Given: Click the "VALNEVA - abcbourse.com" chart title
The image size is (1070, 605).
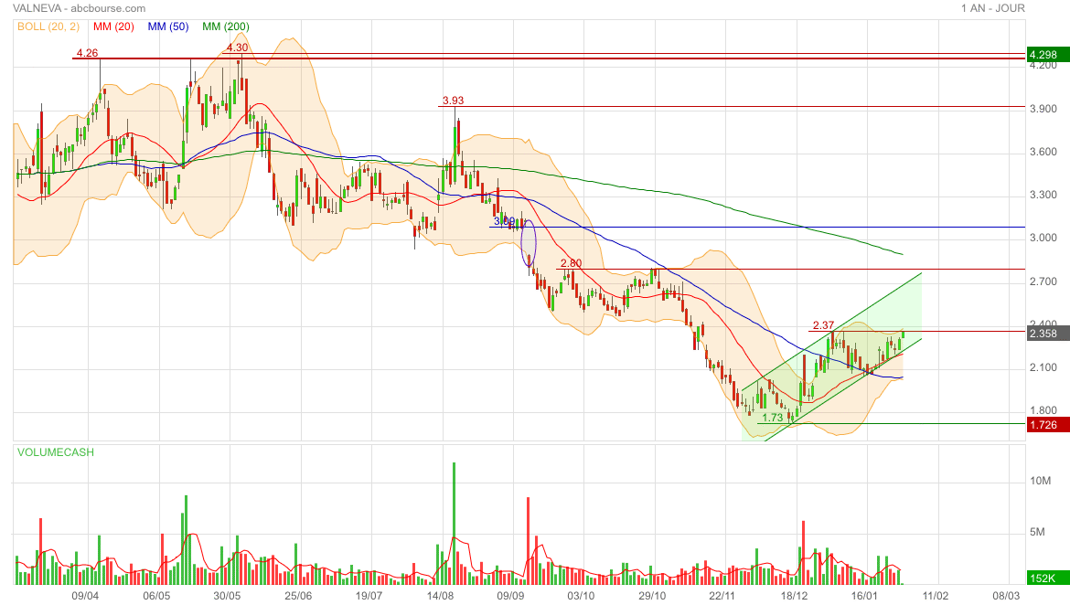Looking at the screenshot, I should [x=80, y=8].
